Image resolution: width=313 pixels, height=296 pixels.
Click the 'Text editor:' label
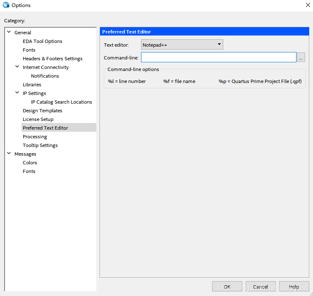point(116,45)
